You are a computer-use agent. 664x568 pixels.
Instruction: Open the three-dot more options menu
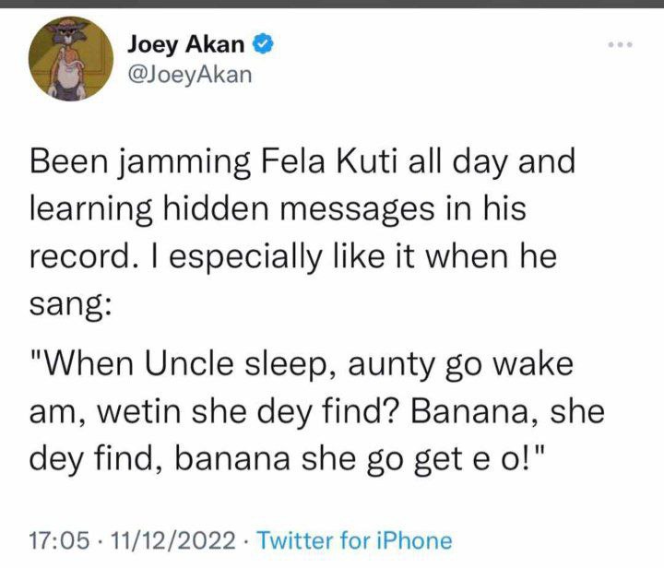pos(620,44)
